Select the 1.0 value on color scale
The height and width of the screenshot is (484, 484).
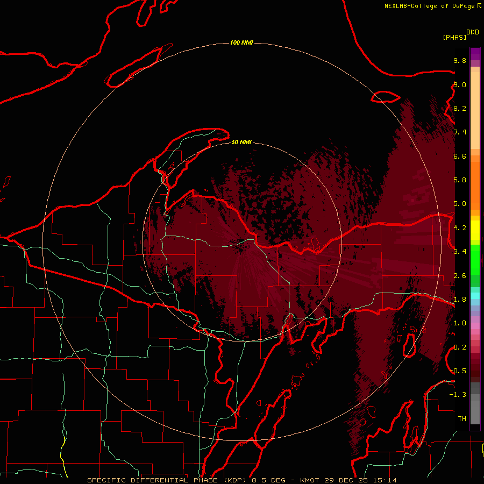[460, 323]
